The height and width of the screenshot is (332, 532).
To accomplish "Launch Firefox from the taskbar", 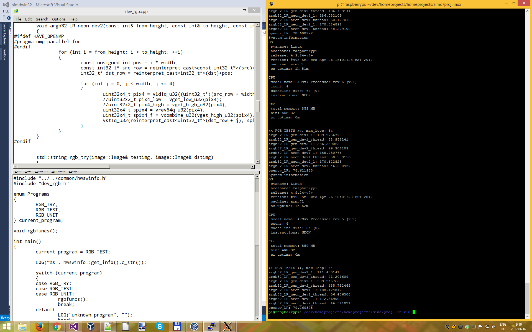I will (x=40, y=326).
